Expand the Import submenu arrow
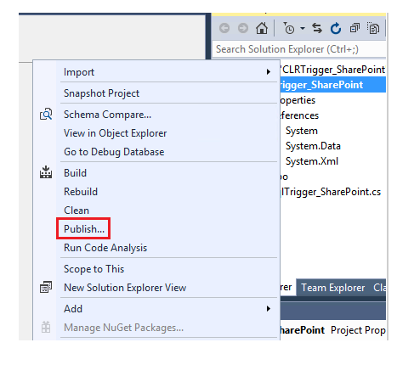The height and width of the screenshot is (365, 414). (269, 72)
